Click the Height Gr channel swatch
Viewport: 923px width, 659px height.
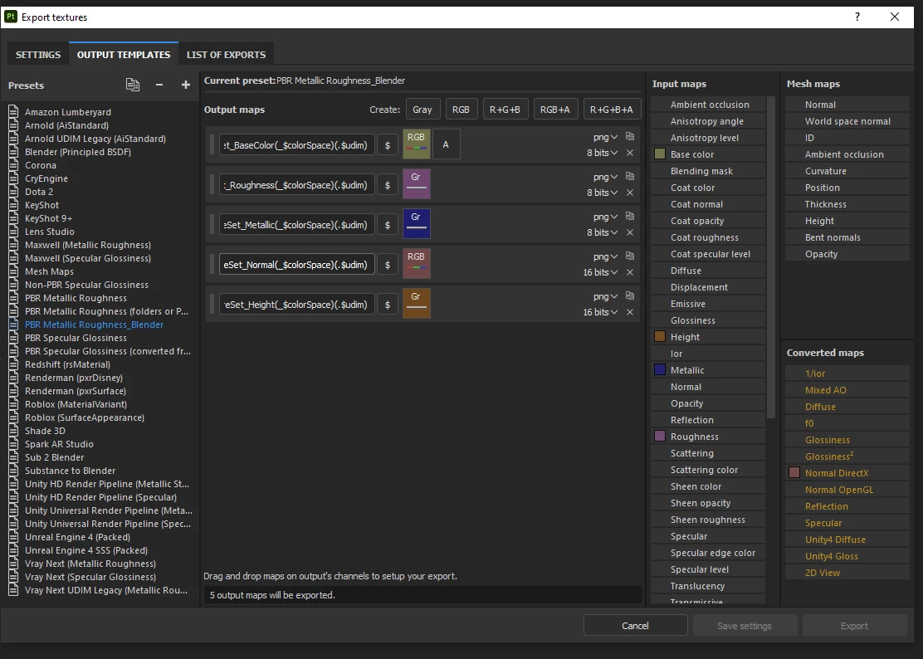[416, 304]
